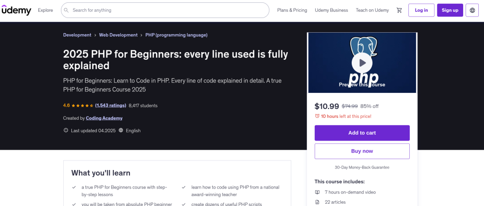This screenshot has width=484, height=206.
Task: Select Teach on Udemy
Action: point(372,10)
